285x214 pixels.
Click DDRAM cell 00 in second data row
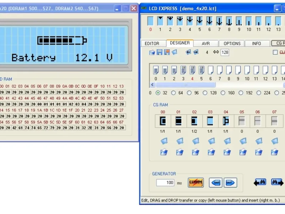[40, 104]
